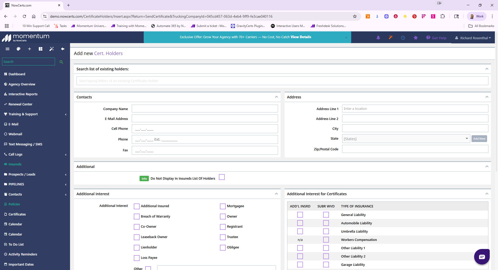Collapse the Search list of existing holders panel
Image resolution: width=498 pixels, height=270 pixels.
click(x=487, y=69)
